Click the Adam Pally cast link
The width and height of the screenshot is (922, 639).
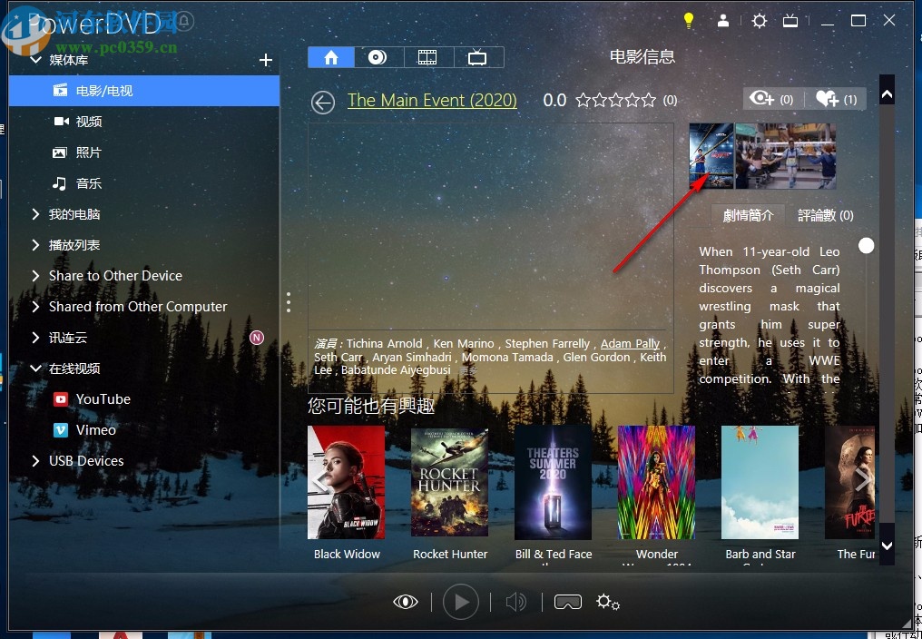click(630, 343)
